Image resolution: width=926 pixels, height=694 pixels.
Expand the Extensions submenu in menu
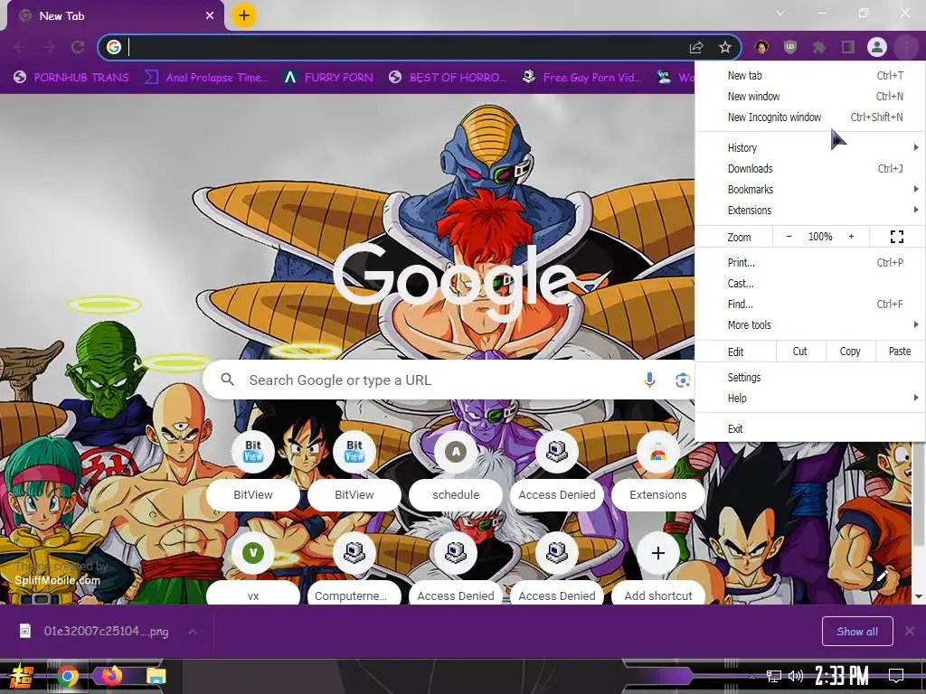coord(810,210)
